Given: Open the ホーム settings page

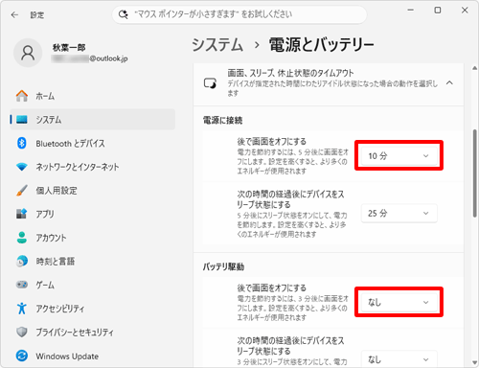Looking at the screenshot, I should pos(93,96).
